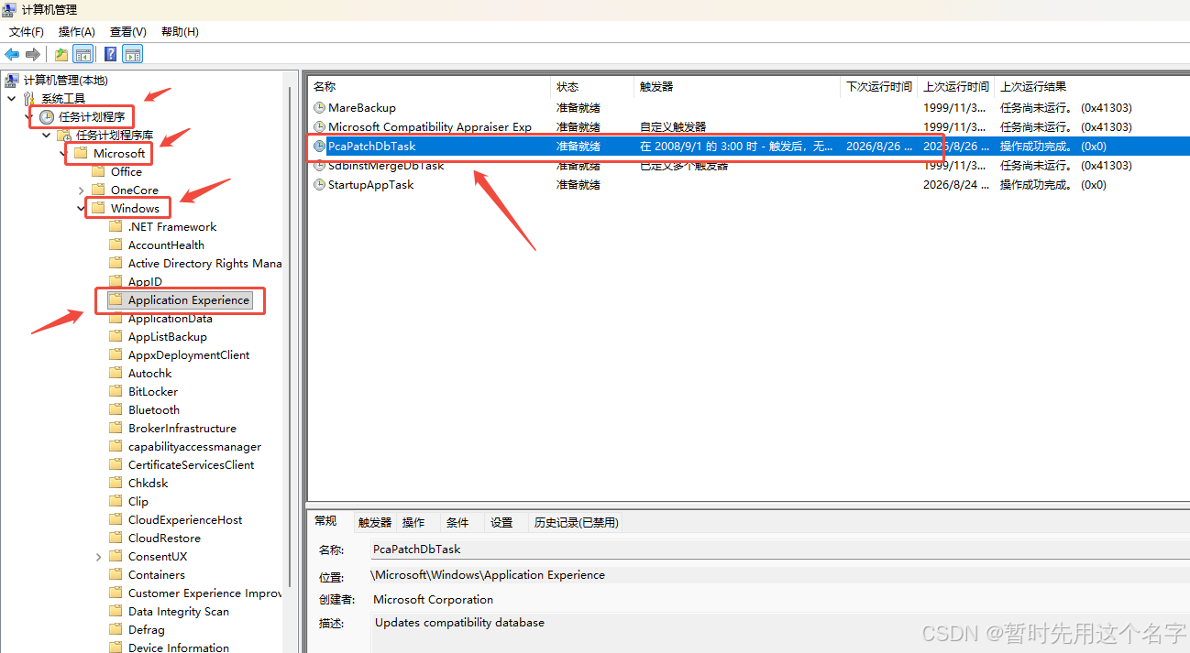Viewport: 1190px width, 653px height.
Task: Switch to the 触发器 tab
Action: coord(375,523)
